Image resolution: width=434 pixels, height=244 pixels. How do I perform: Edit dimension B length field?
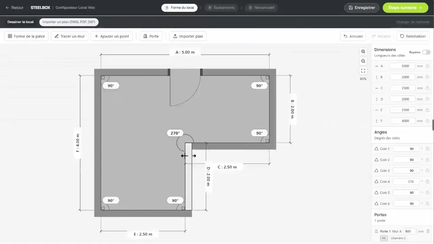tap(402, 77)
